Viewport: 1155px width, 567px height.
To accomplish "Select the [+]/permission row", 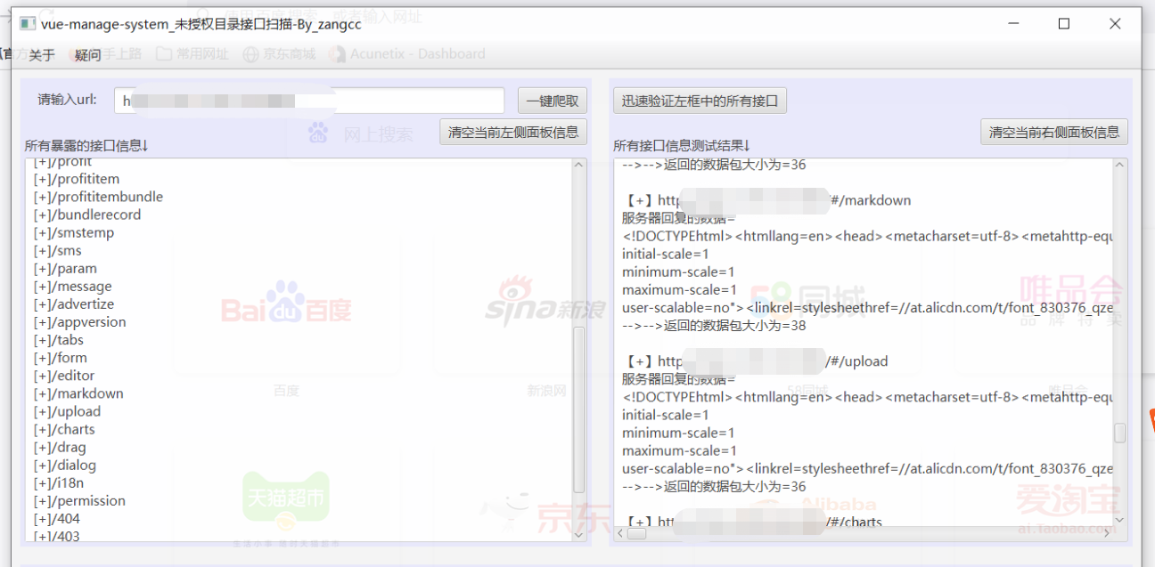I will point(79,500).
